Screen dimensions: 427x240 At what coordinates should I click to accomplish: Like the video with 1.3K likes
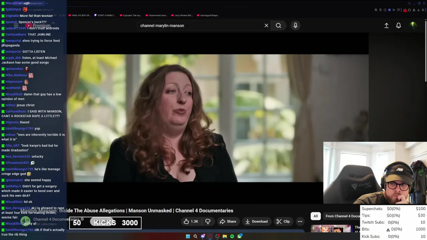click(191, 221)
